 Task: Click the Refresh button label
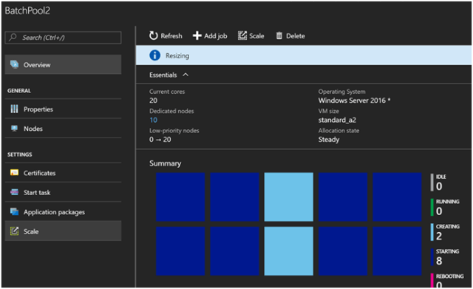point(171,36)
